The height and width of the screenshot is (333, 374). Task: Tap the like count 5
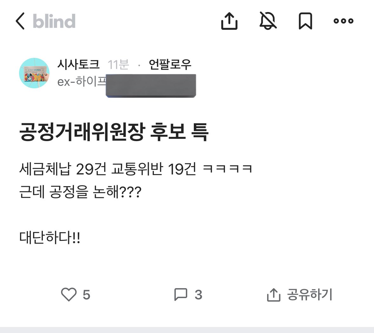point(86,295)
